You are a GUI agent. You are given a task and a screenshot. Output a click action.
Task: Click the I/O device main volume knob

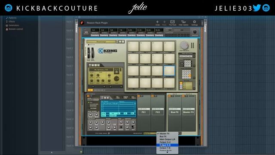[195, 32]
